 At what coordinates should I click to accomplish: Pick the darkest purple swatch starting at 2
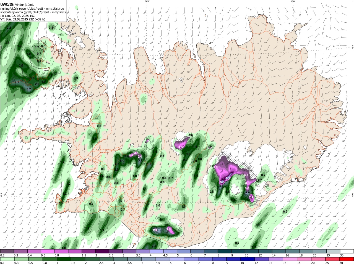102,251
